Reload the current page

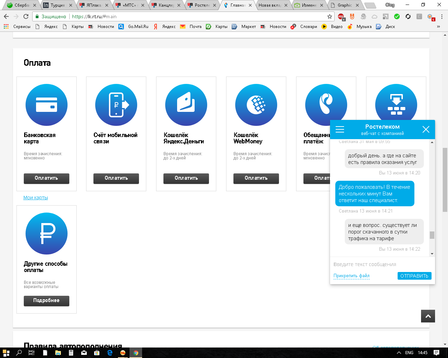coord(26,16)
